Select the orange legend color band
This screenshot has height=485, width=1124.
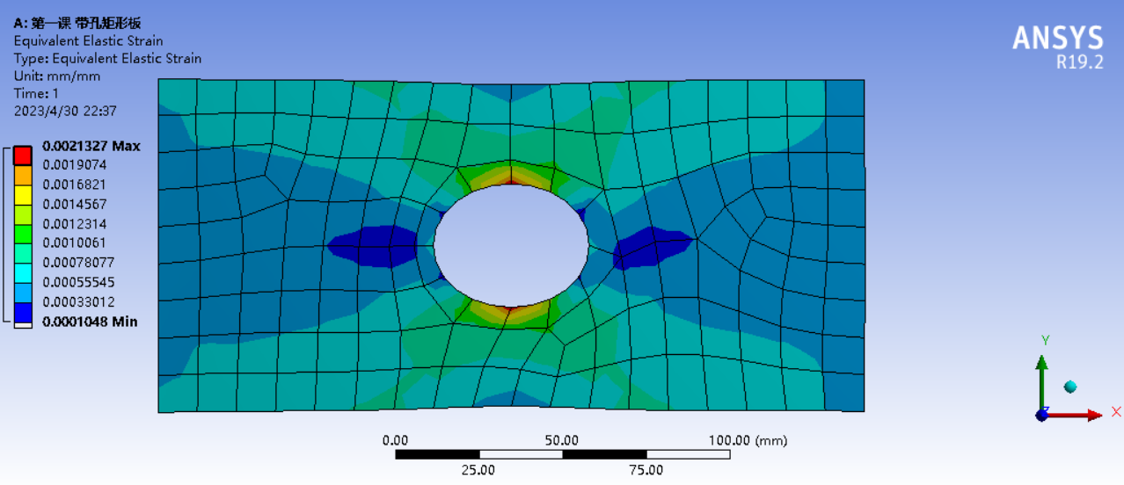23,175
